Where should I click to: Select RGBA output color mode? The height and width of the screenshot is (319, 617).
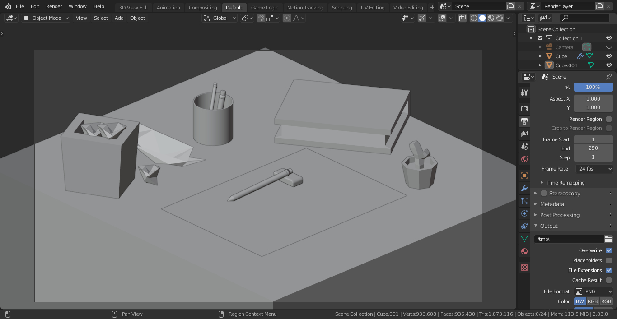tap(606, 301)
